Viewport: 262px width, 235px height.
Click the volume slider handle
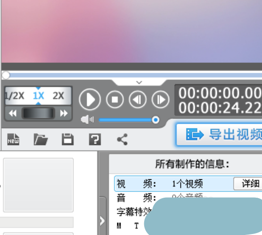(156, 120)
